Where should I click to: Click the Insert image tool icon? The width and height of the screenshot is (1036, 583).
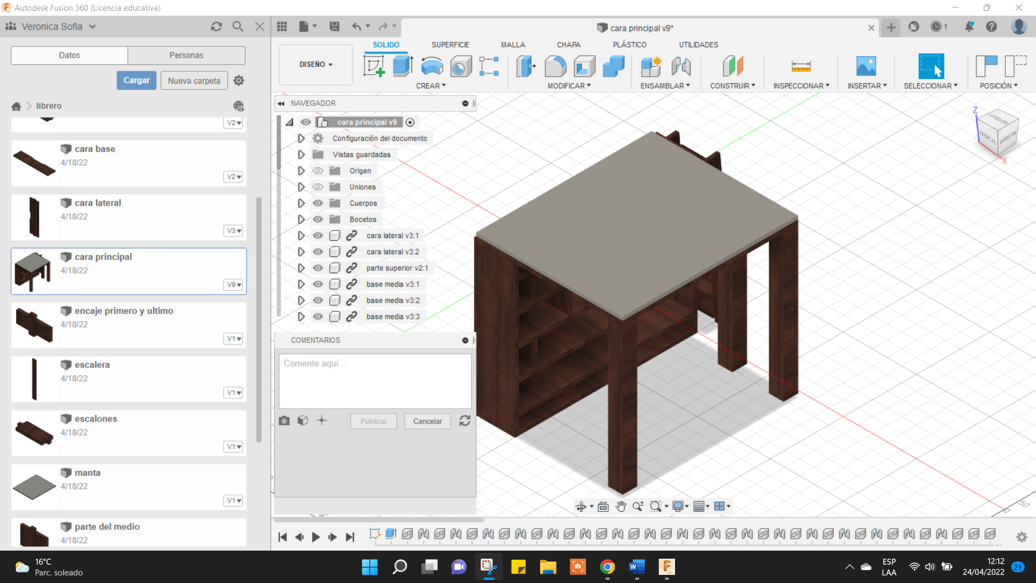866,66
